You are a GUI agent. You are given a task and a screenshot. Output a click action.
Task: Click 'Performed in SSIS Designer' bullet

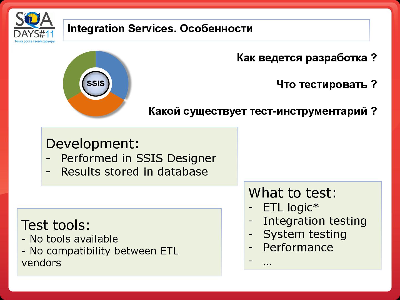tap(138, 158)
